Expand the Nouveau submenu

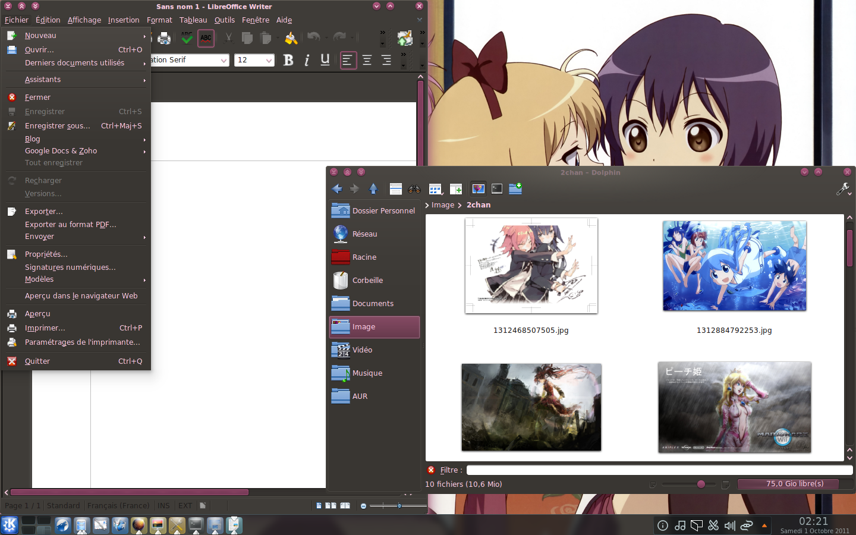pyautogui.click(x=77, y=36)
